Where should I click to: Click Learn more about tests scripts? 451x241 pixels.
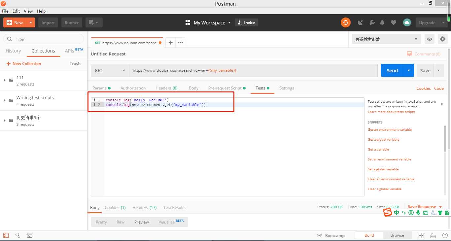[x=391, y=112]
